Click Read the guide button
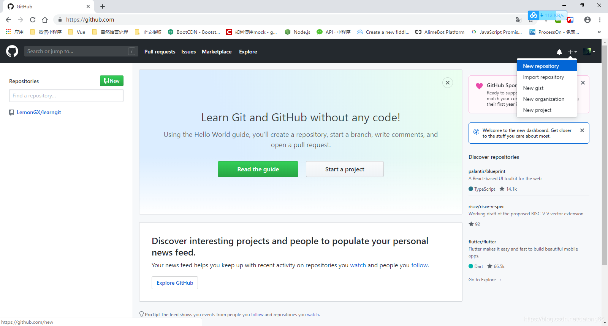This screenshot has height=326, width=608. tap(258, 169)
